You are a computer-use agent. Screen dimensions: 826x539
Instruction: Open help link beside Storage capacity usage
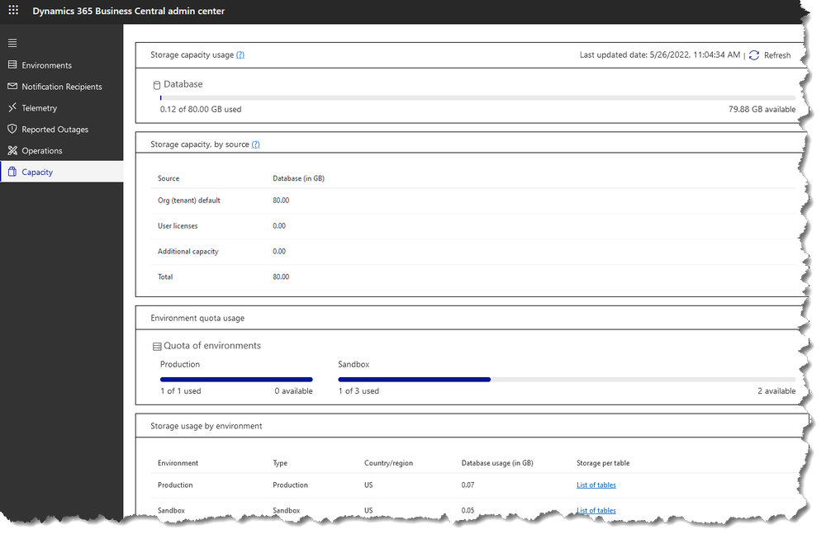click(x=240, y=54)
